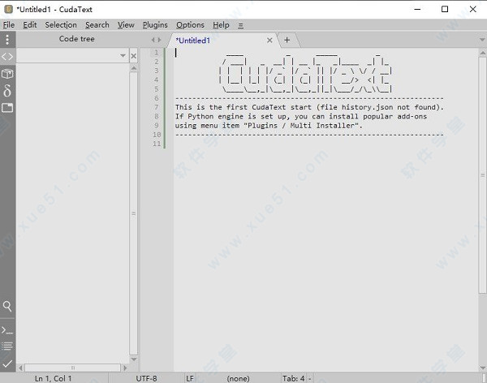Viewport: 487px width, 383px height.
Task: Click code tree horizontal scrollbar left arrow
Action: coord(20,368)
